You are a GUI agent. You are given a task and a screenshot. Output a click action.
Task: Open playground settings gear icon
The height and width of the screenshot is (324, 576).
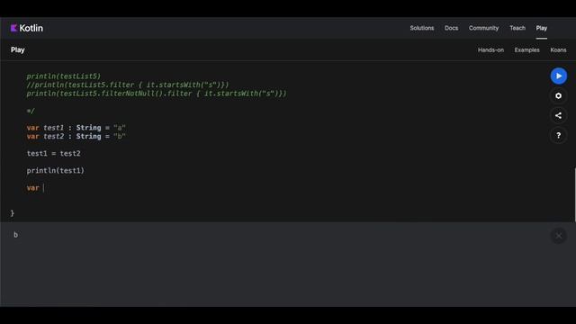point(558,96)
